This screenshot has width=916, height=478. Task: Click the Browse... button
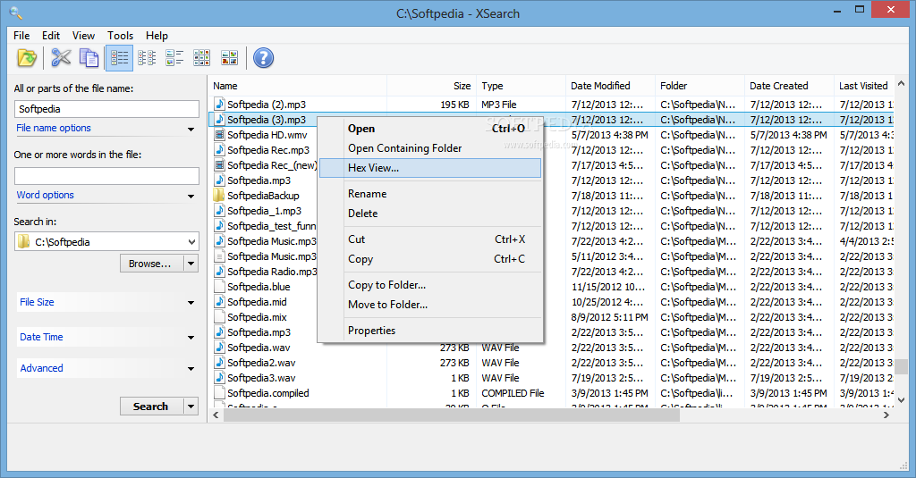[x=152, y=264]
